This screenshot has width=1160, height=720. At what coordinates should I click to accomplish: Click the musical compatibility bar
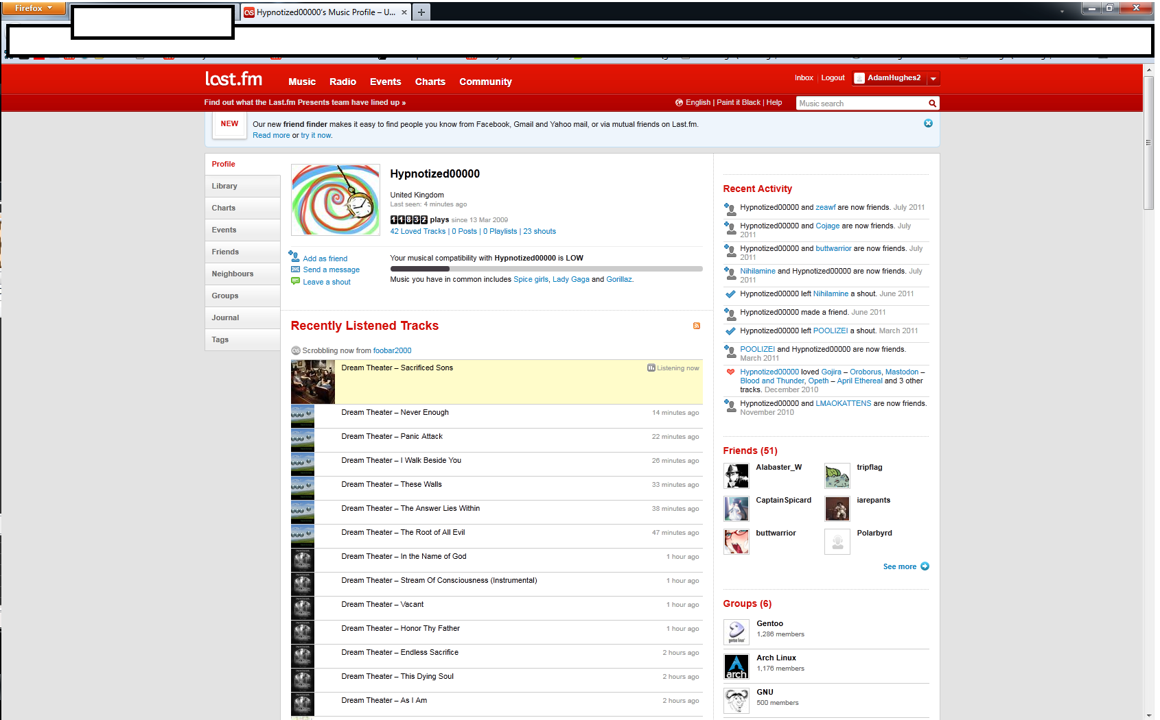546,269
